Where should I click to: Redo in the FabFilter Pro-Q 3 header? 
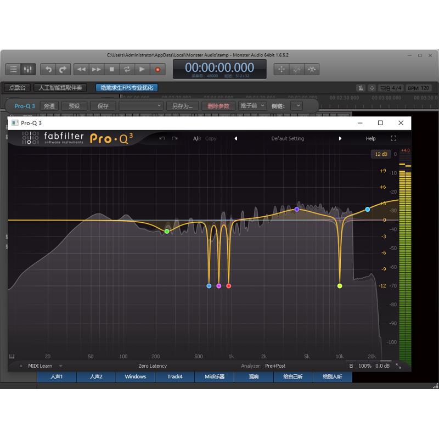click(x=175, y=138)
